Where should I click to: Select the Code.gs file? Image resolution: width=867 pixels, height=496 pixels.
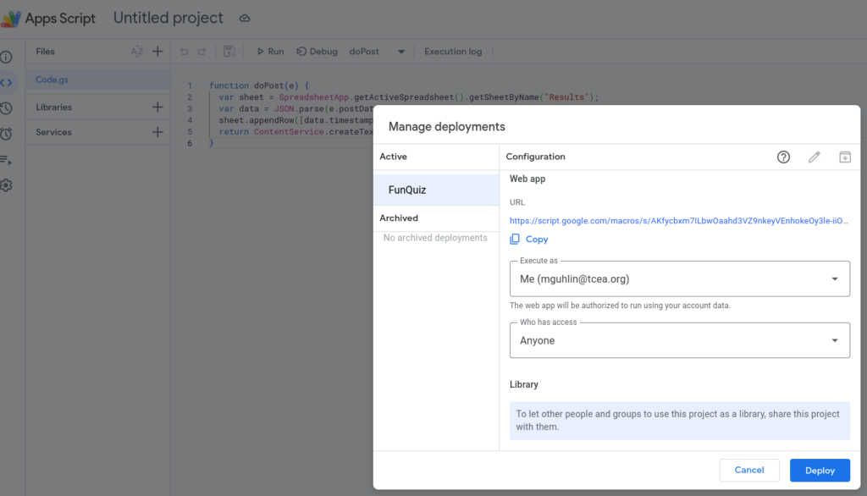[52, 80]
